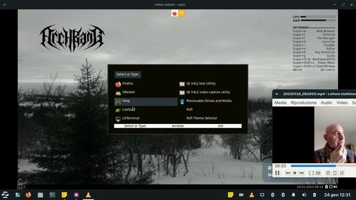Open the Audio menu in VLC

click(x=327, y=103)
